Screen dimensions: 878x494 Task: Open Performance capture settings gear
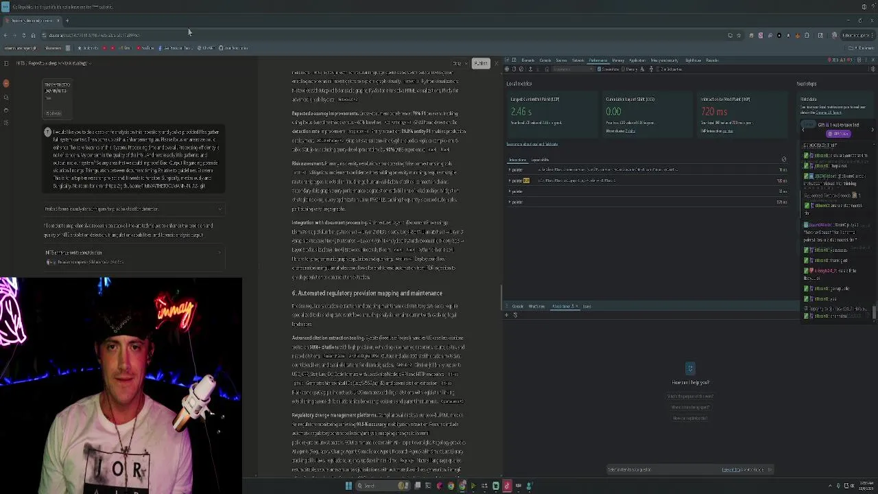click(873, 69)
